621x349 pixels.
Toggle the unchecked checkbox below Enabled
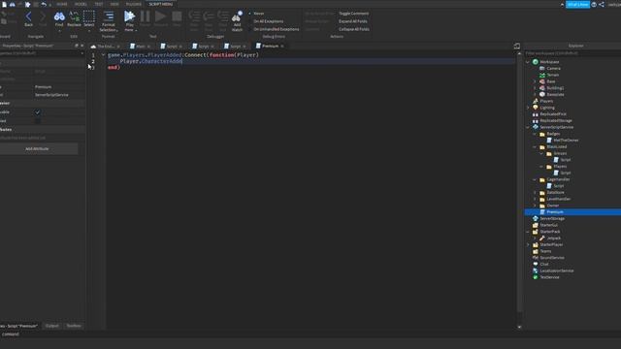[x=38, y=120]
